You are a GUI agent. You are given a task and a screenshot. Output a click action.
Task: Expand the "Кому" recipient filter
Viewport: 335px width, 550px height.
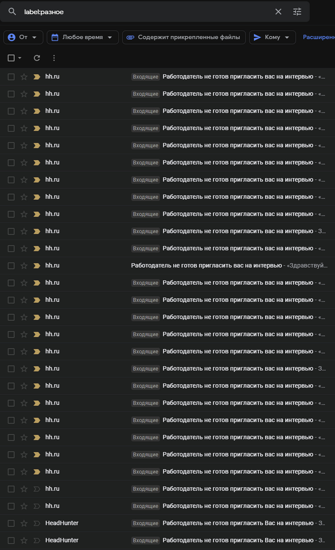pos(272,37)
